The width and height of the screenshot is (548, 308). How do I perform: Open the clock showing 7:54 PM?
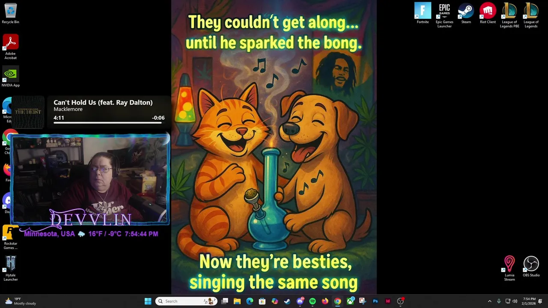click(529, 301)
